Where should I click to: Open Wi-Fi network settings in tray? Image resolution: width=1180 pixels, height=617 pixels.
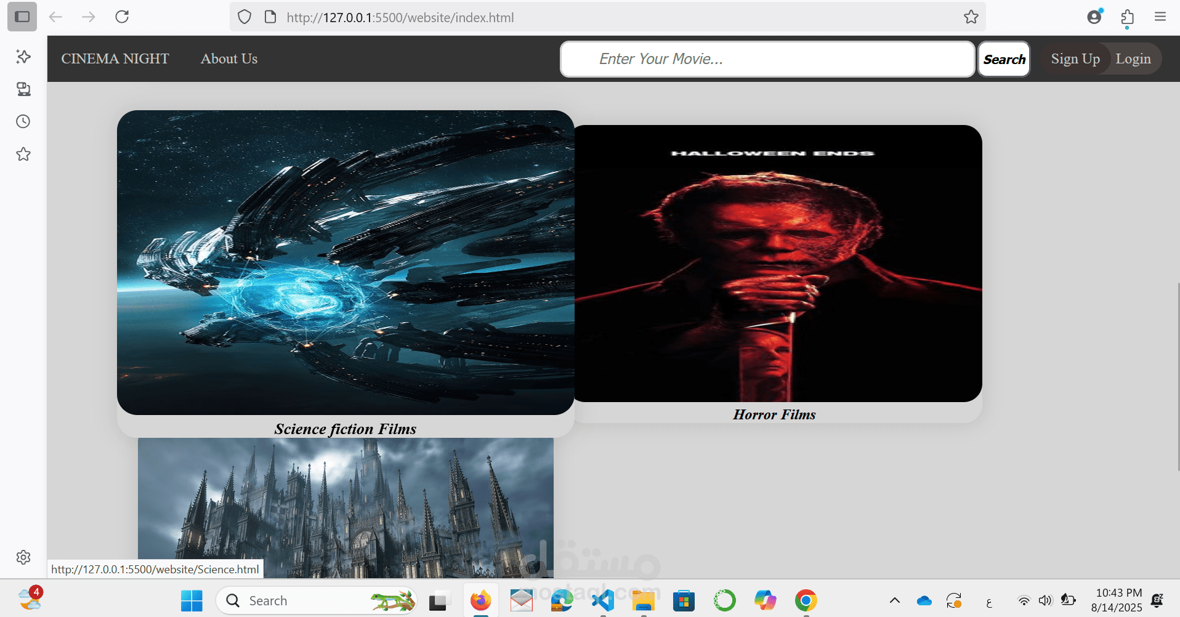point(1024,600)
